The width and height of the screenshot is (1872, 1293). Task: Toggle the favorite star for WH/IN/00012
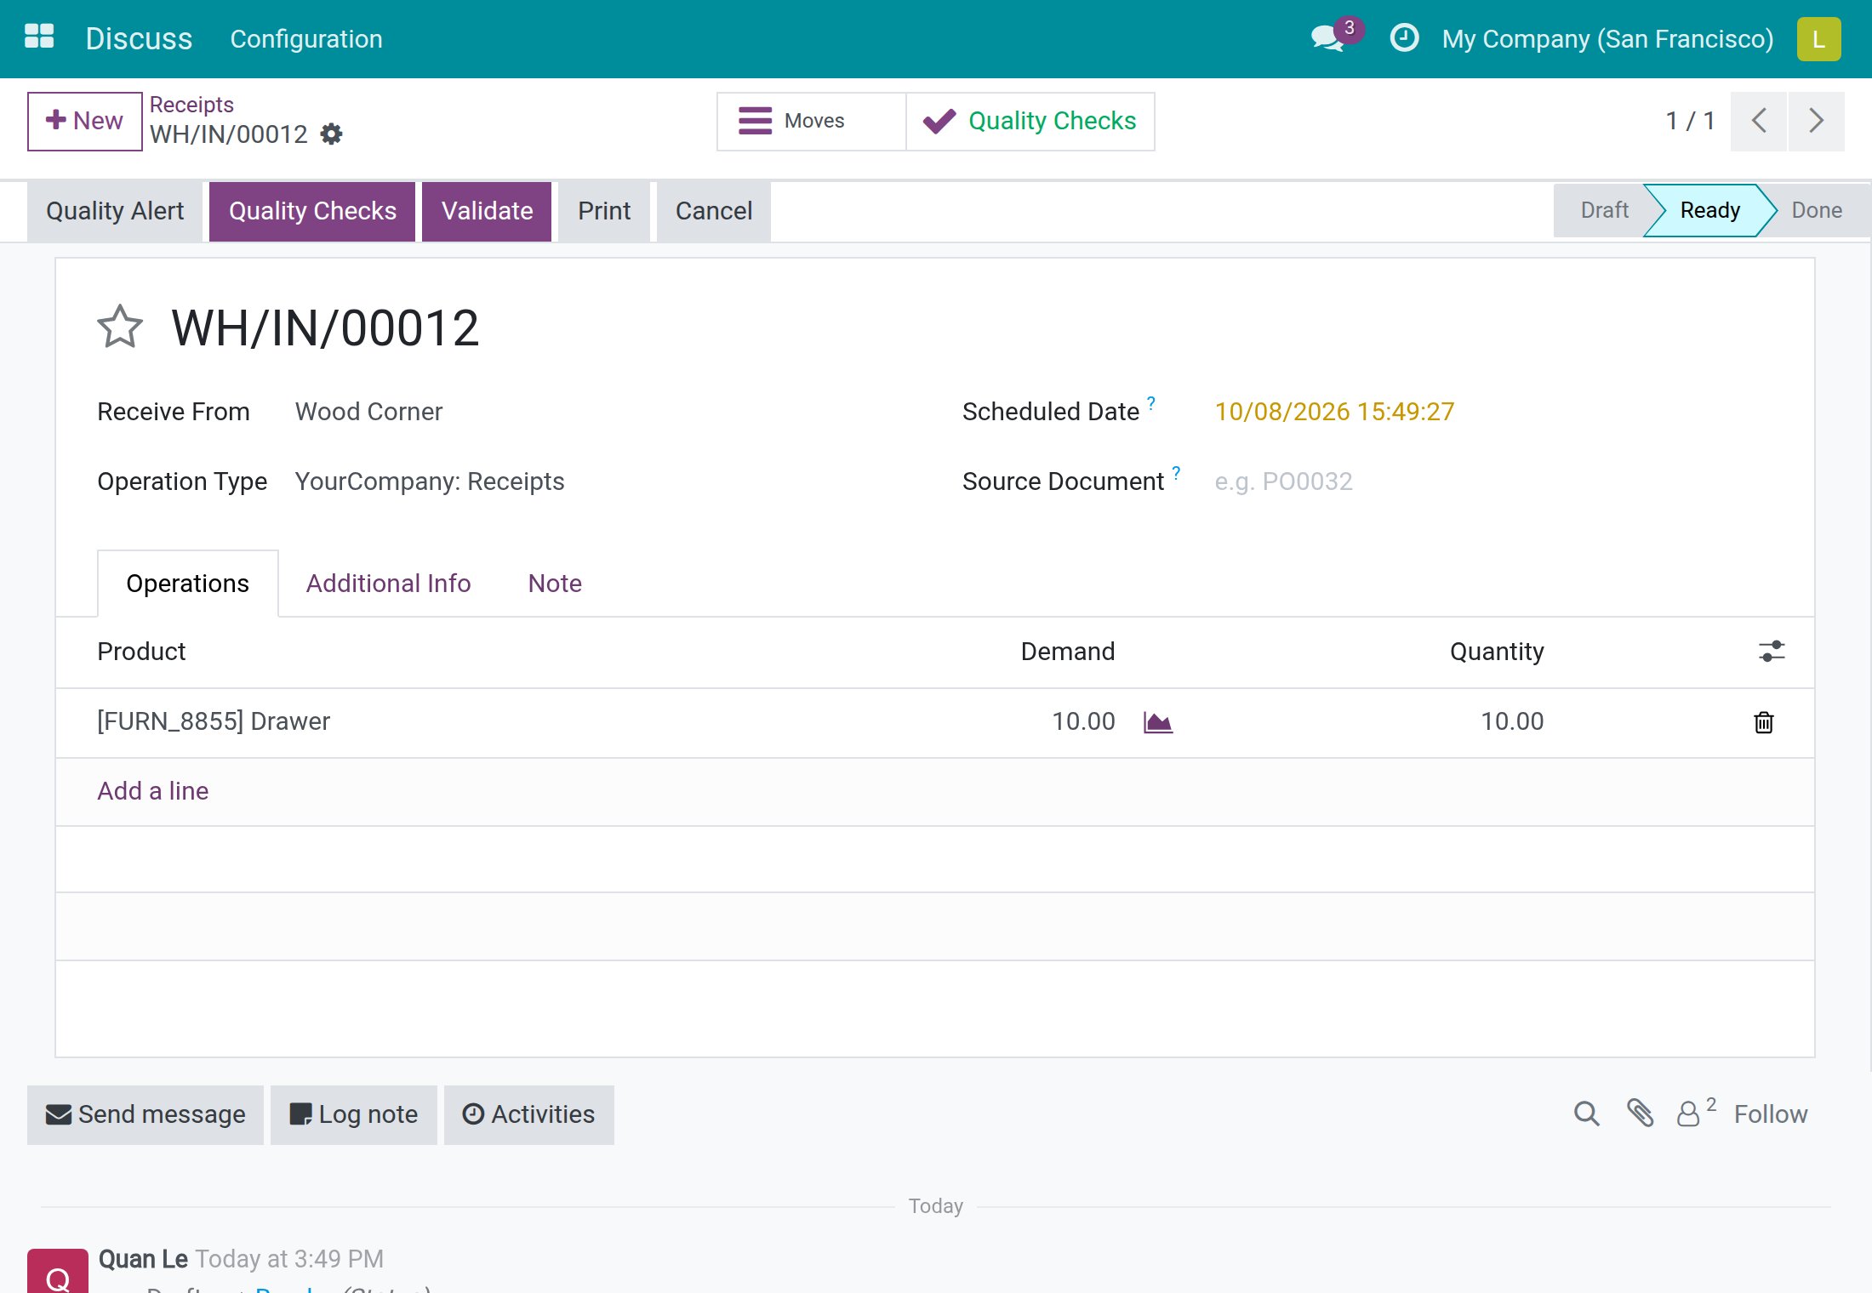pyautogui.click(x=120, y=328)
